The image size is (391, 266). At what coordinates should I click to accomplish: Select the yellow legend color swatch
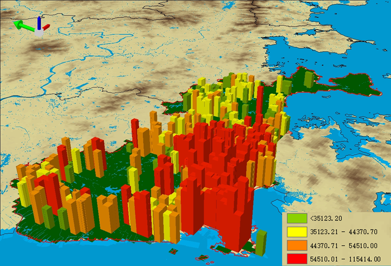(x=296, y=232)
